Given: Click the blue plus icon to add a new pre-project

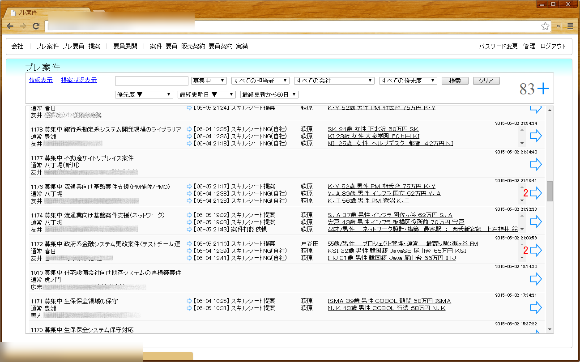Looking at the screenshot, I should [x=544, y=88].
